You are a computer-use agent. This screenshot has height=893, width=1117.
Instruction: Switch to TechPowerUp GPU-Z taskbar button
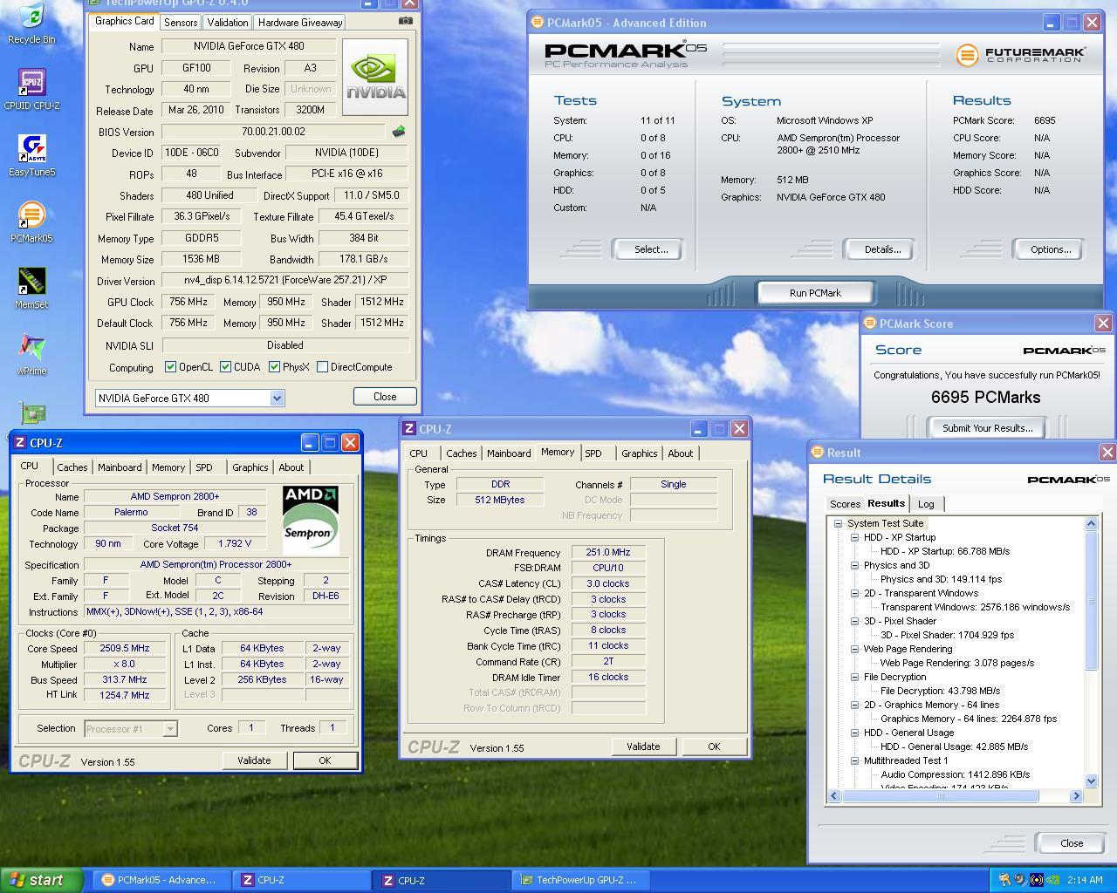[579, 880]
